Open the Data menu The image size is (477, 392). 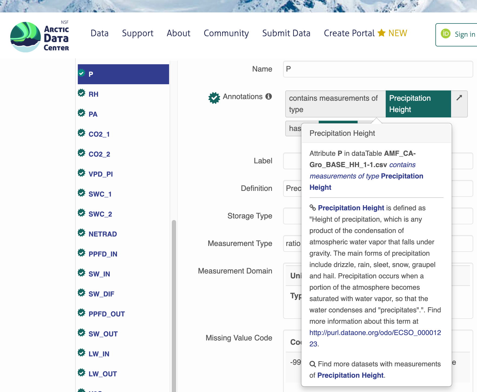99,33
